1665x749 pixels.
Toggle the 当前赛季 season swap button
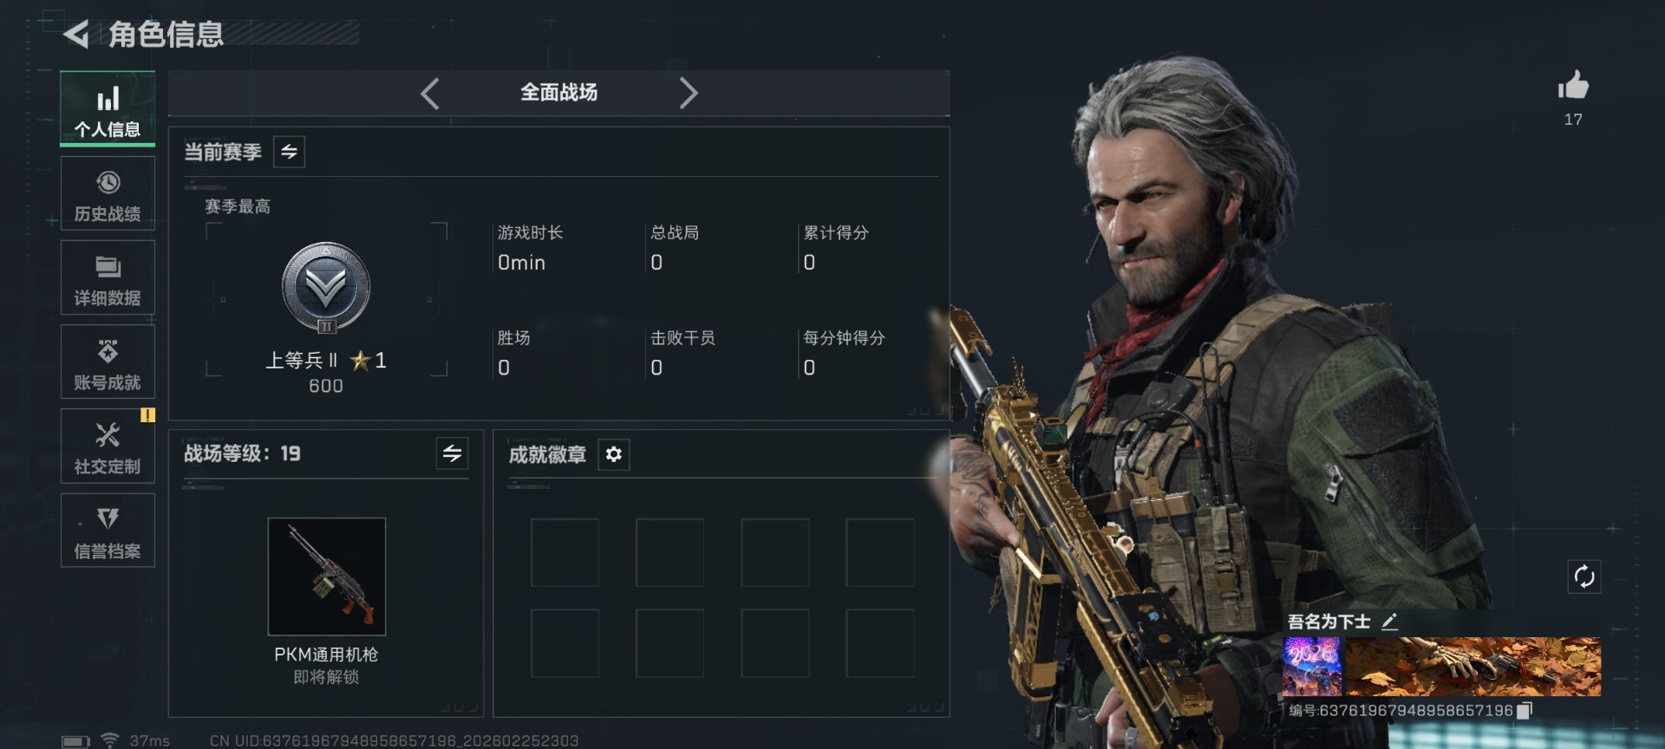coord(289,152)
